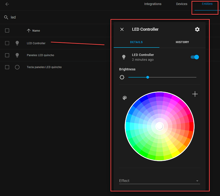The image size is (220, 196).
Task: Click the Integrations menu item
Action: 153,4
